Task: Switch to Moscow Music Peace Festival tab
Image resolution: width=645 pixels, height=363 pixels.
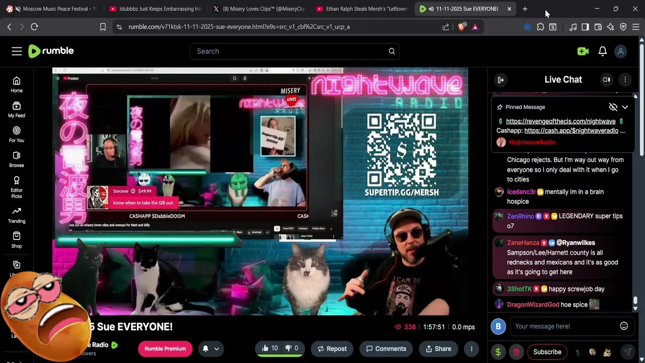Action: pos(51,9)
